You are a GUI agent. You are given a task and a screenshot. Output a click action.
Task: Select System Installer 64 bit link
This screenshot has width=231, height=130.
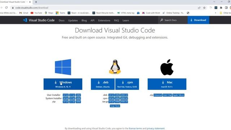[x=66, y=98]
